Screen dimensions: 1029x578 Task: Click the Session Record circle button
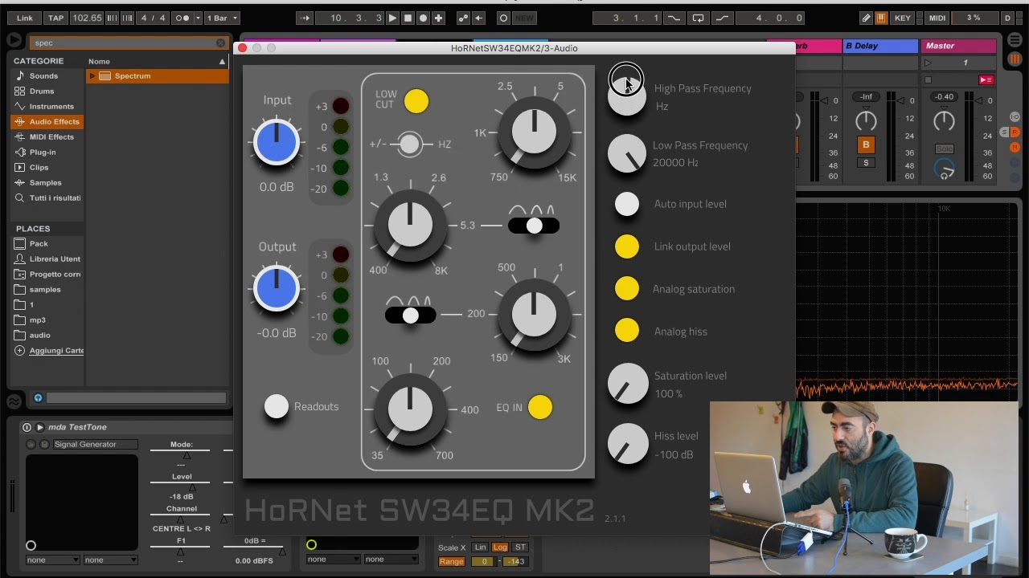503,18
